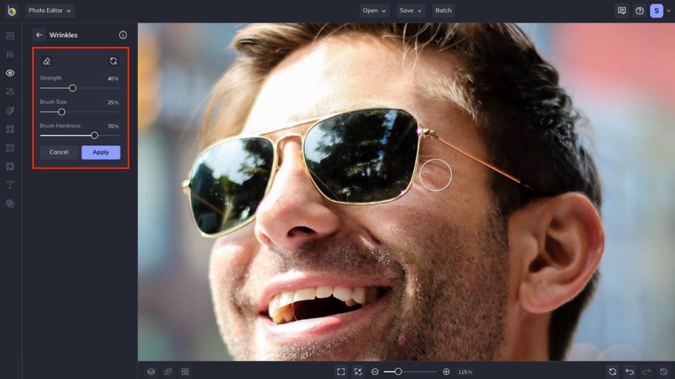The width and height of the screenshot is (675, 379).
Task: Undo the last action
Action: 630,371
